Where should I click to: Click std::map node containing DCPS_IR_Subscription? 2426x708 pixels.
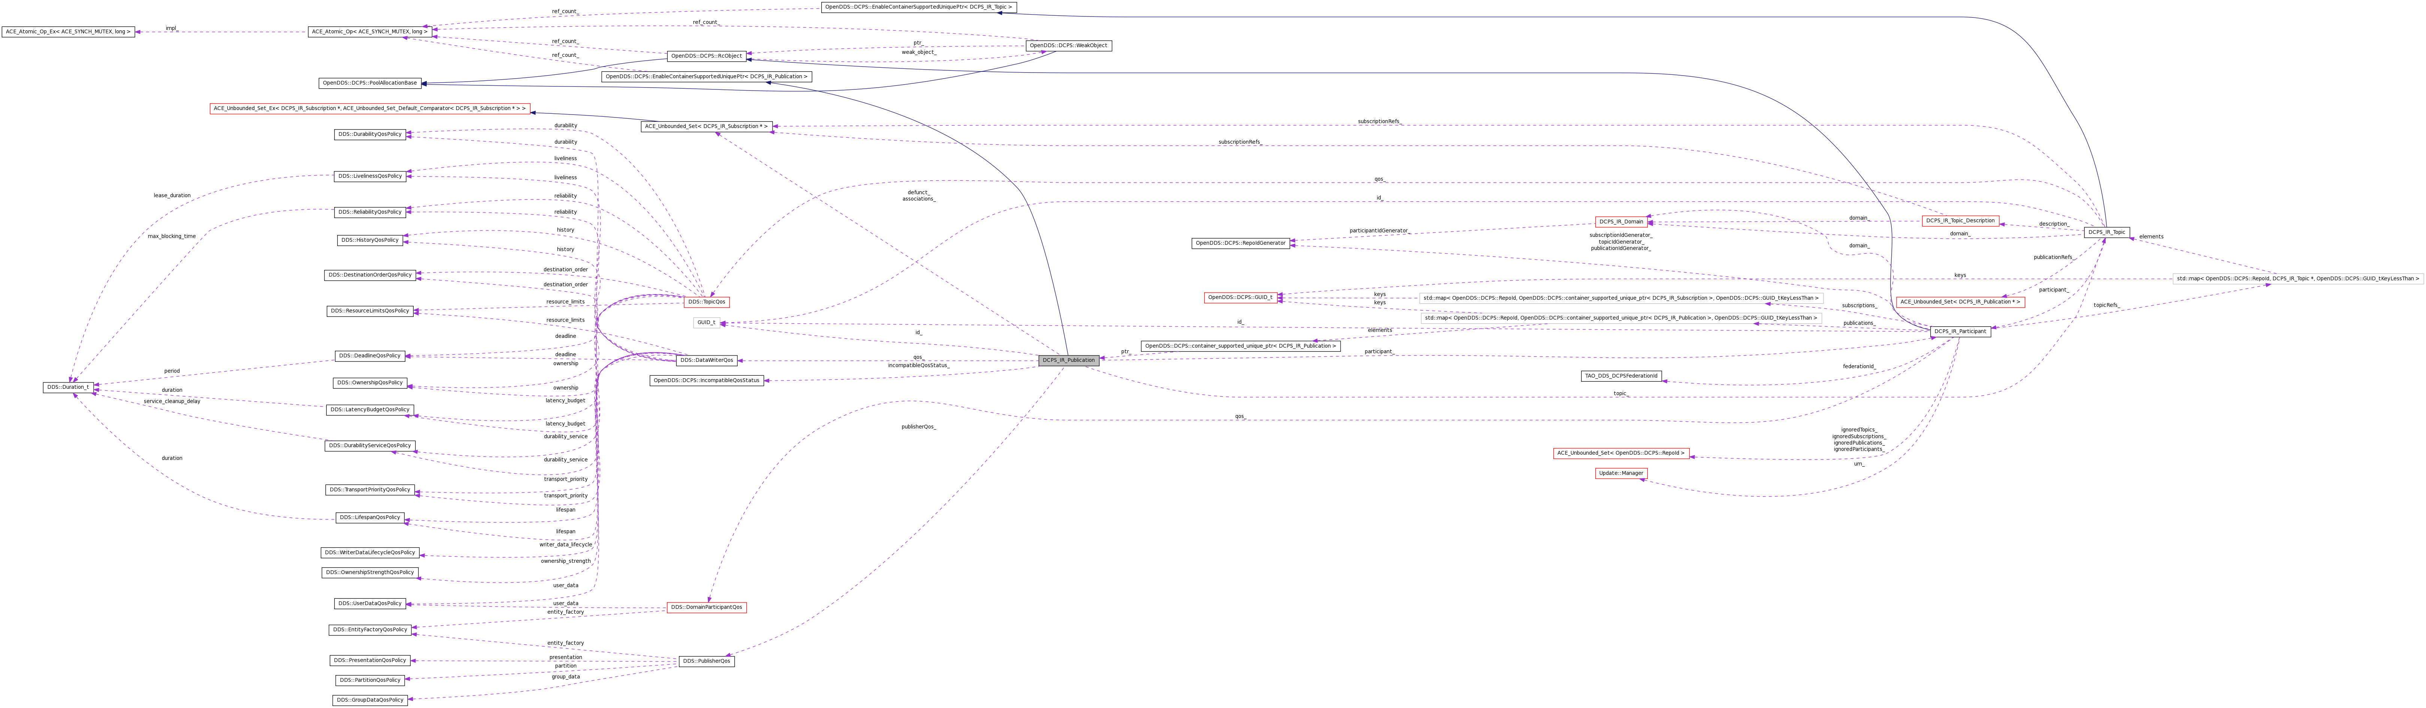click(x=1621, y=298)
